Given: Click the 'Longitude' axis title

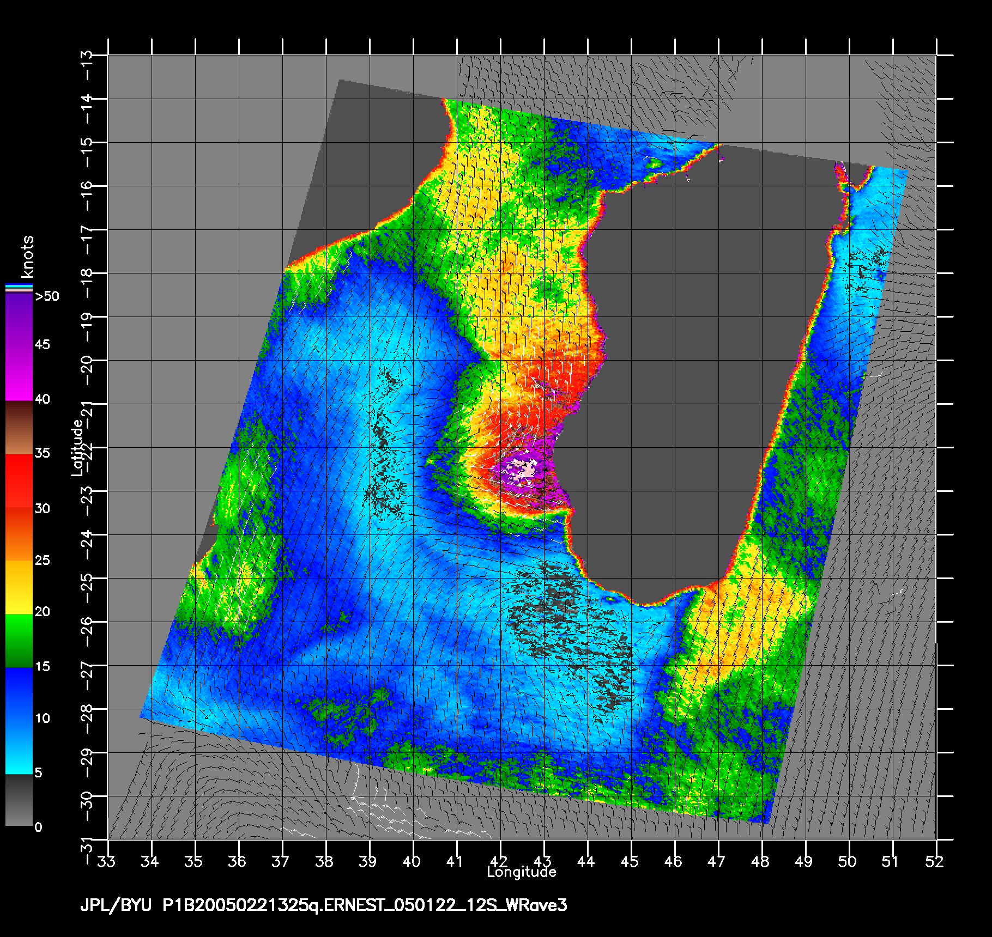Looking at the screenshot, I should [x=522, y=872].
